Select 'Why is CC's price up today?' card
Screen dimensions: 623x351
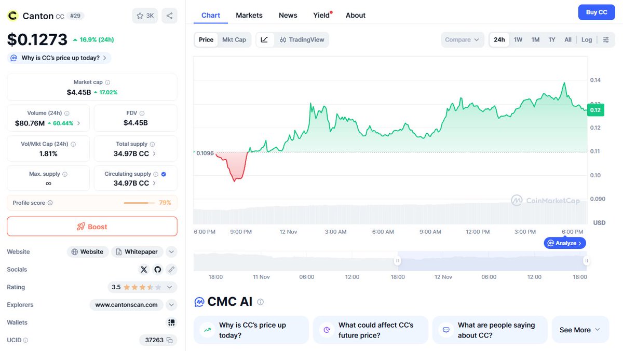(251, 330)
